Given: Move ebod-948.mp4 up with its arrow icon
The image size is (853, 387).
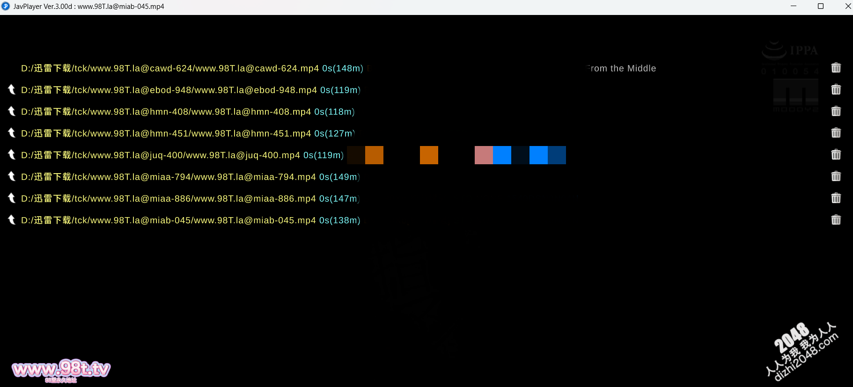Looking at the screenshot, I should (12, 89).
